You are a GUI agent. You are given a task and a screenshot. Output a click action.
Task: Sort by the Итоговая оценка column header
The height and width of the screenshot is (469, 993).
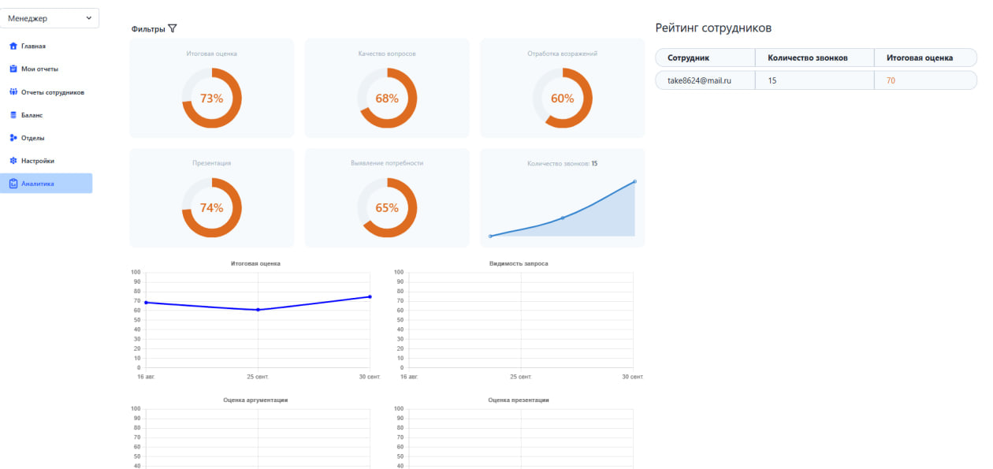coord(919,58)
